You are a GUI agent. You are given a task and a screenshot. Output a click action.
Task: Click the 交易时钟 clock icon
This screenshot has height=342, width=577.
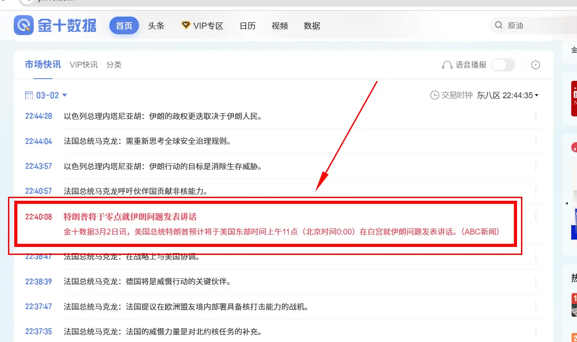[x=434, y=95]
